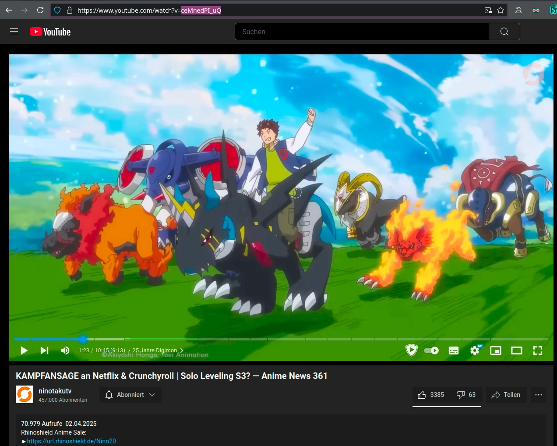Enable theater mode
Screen dimensions: 557x446
(517, 350)
